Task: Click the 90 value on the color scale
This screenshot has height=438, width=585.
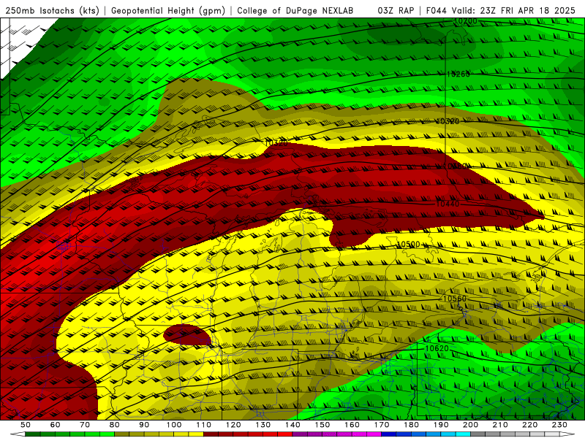Action: [144, 425]
